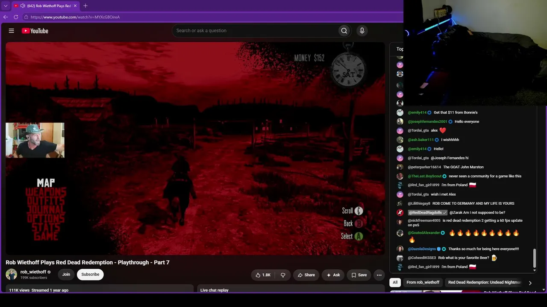
Task: Click the magnifier search button
Action: click(344, 31)
